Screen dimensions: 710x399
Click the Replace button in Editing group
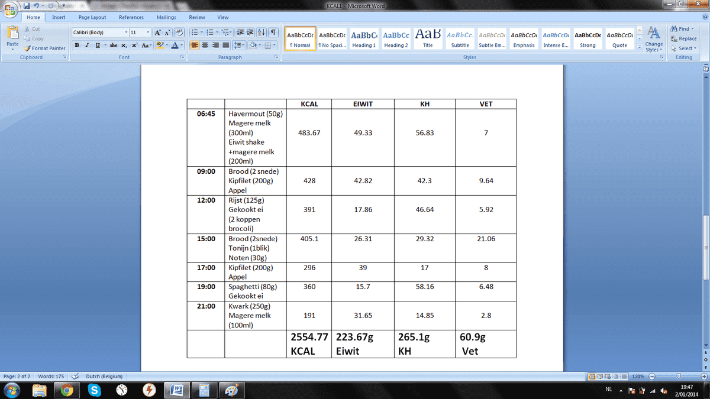pos(683,38)
